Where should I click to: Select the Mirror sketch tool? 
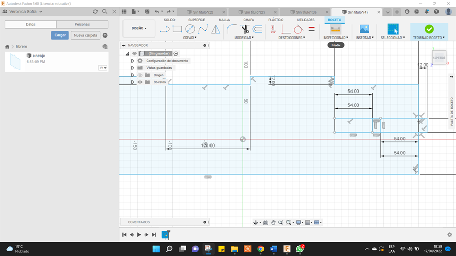pyautogui.click(x=216, y=29)
